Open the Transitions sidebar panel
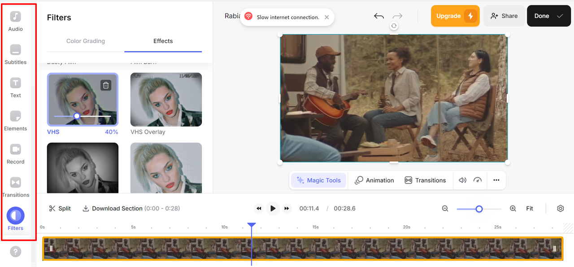This screenshot has width=574, height=267. 16,187
